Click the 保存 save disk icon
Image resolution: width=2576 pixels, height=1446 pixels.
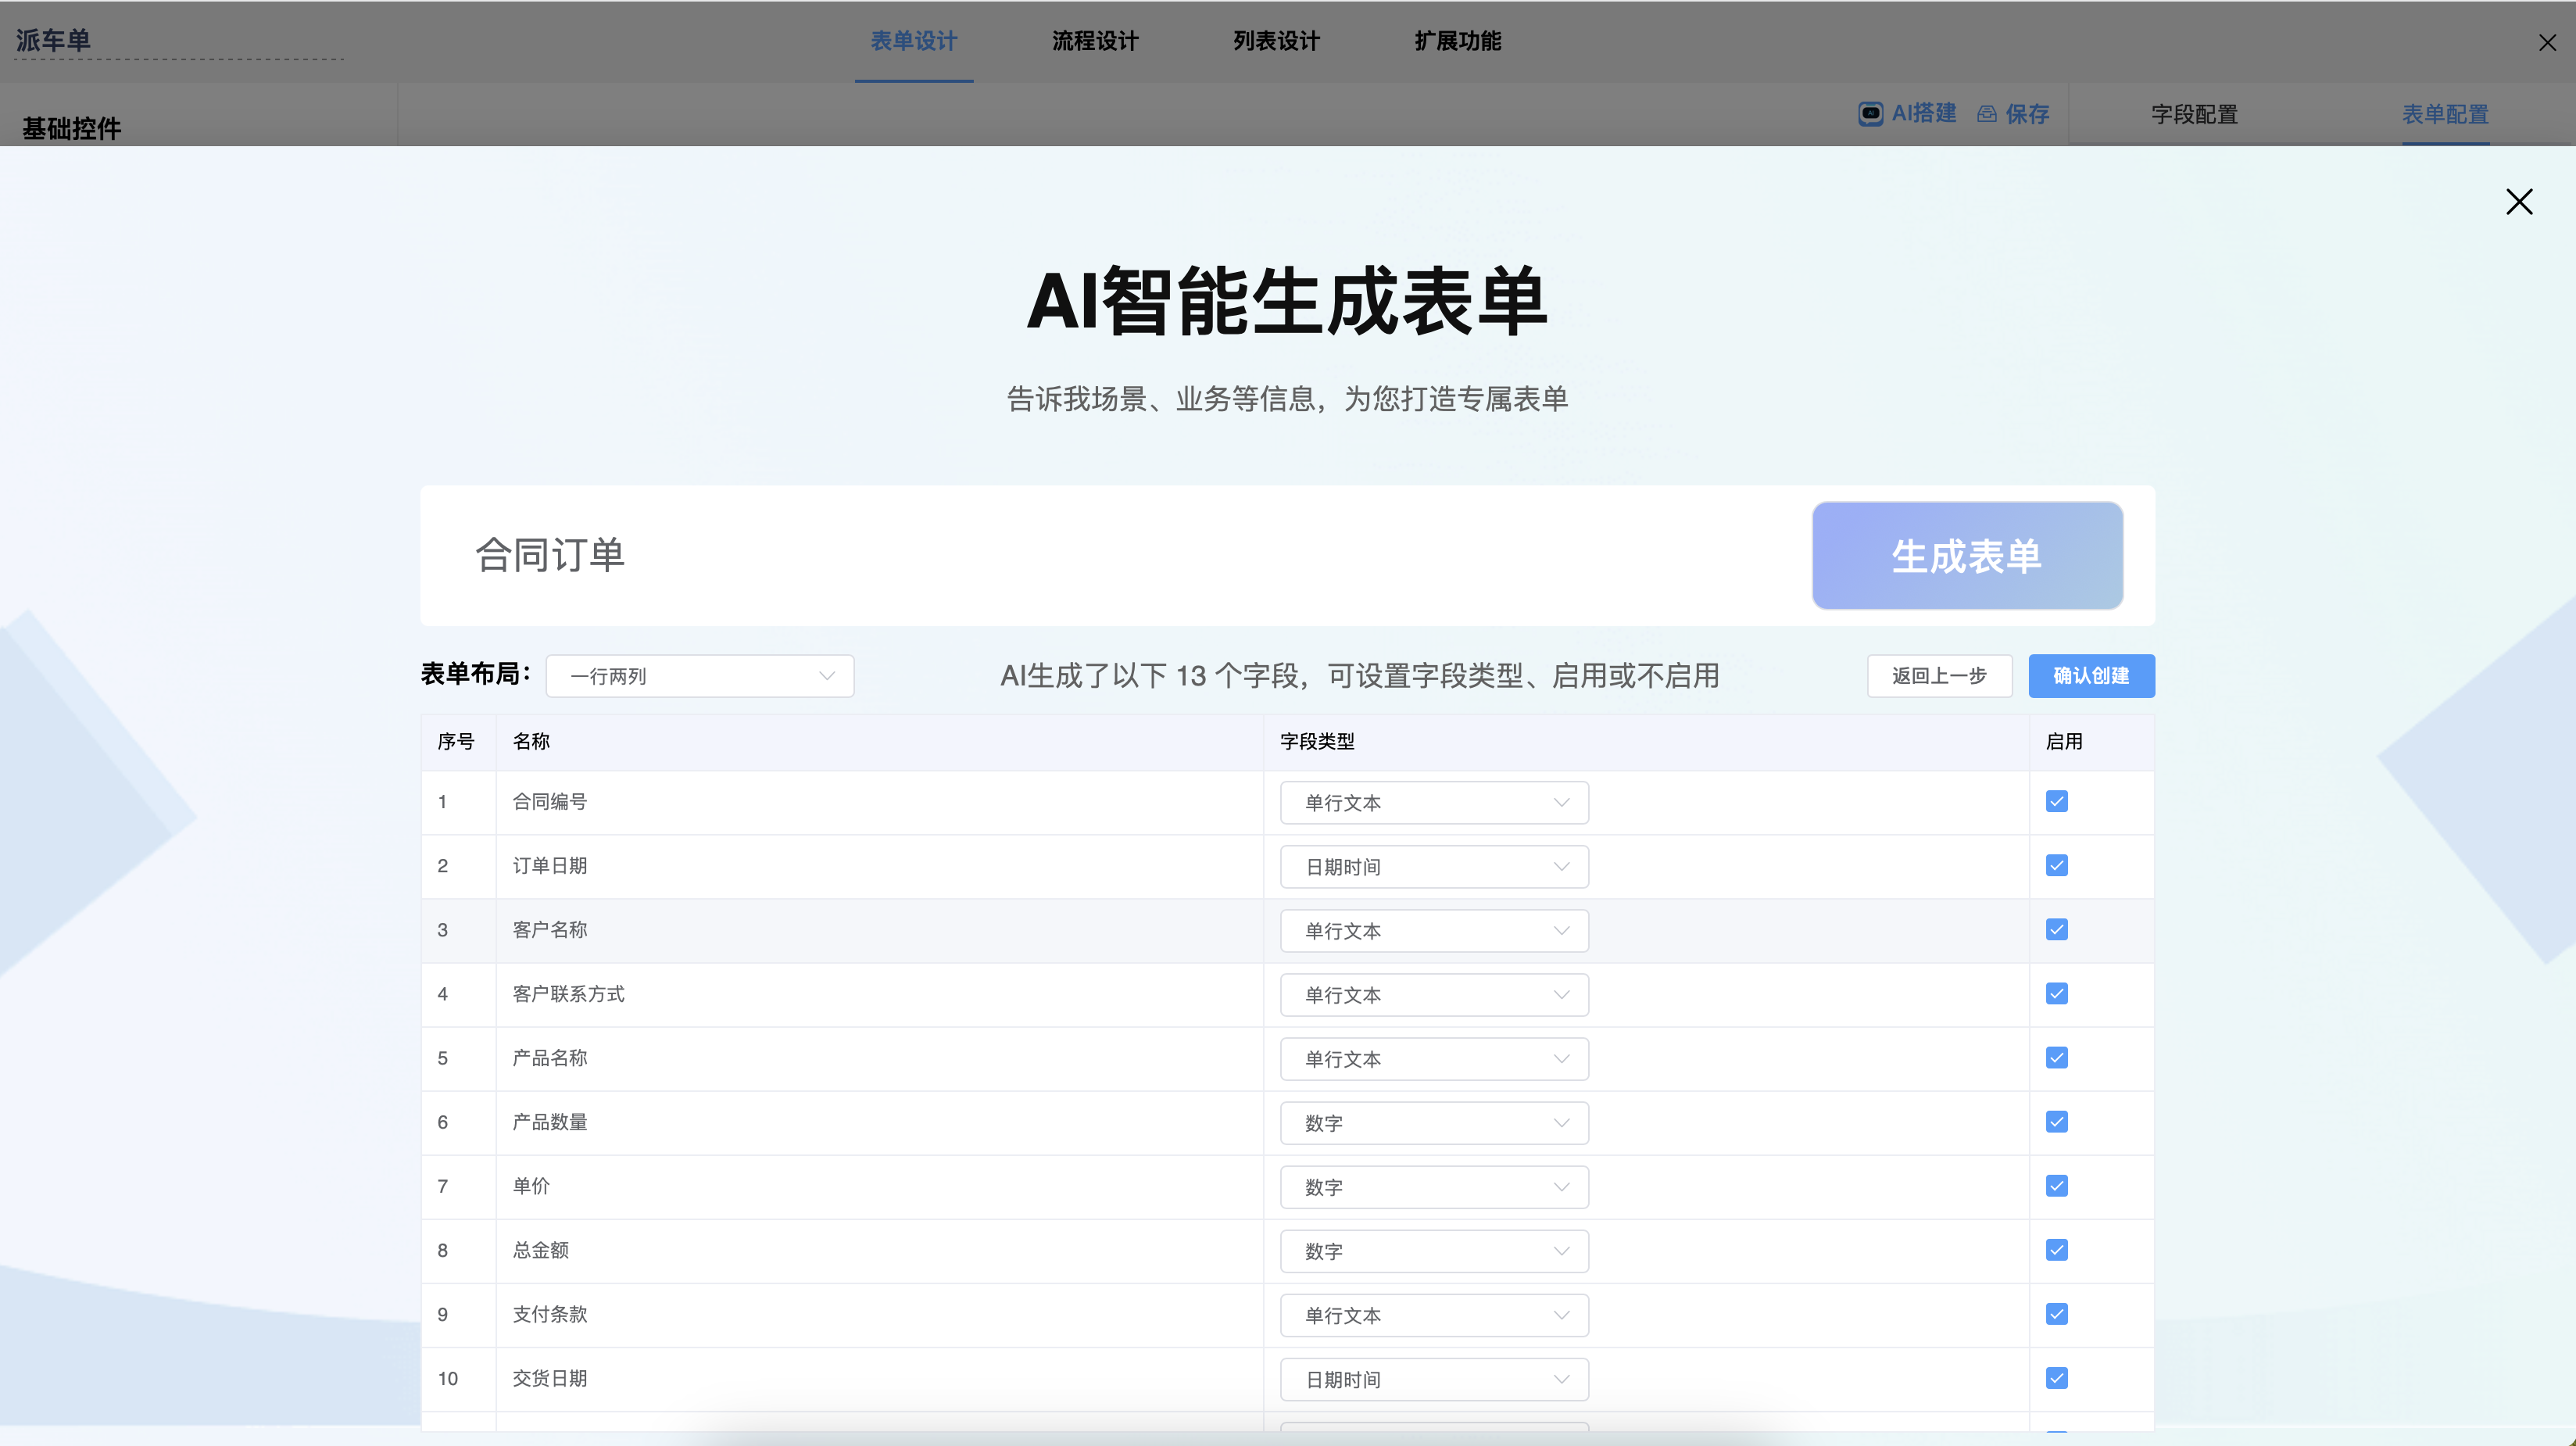(x=1986, y=113)
